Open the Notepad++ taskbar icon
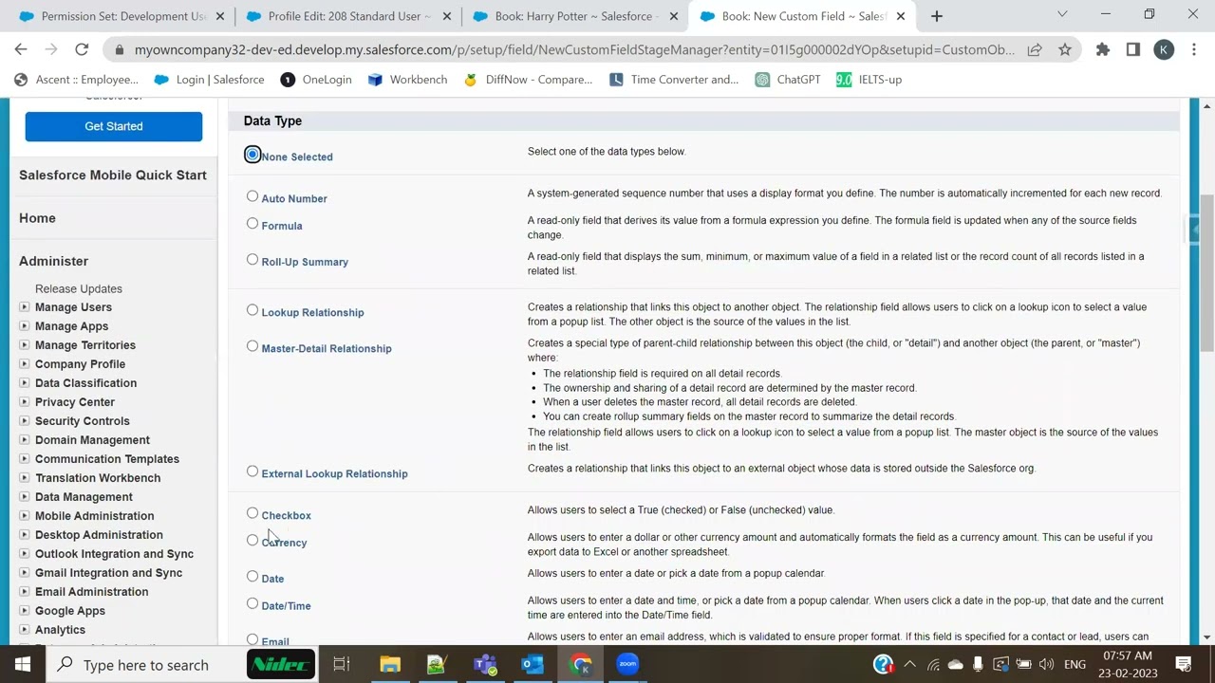 pos(438,664)
